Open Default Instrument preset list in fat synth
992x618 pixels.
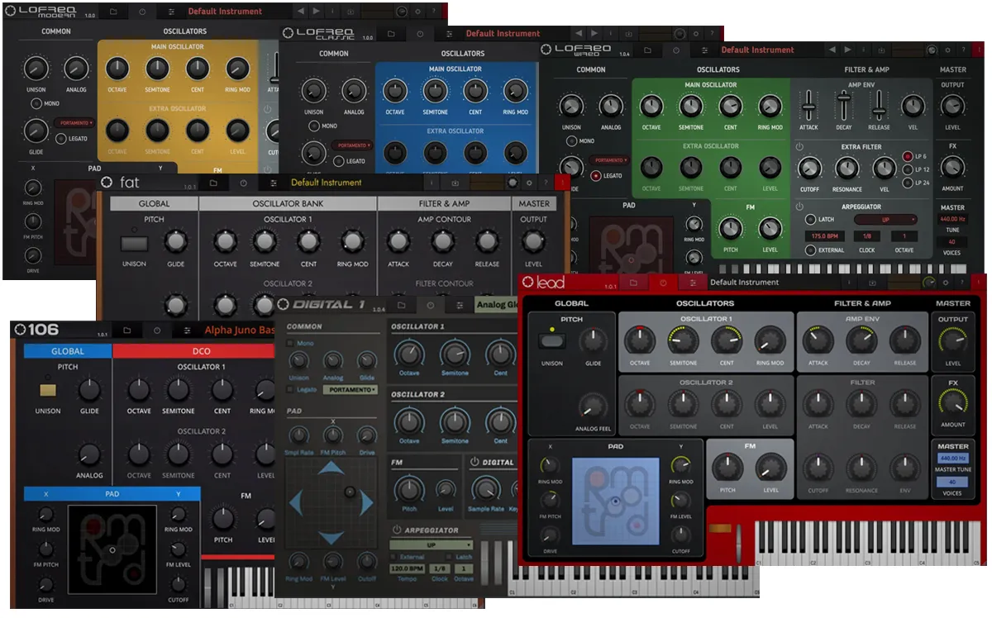click(327, 183)
